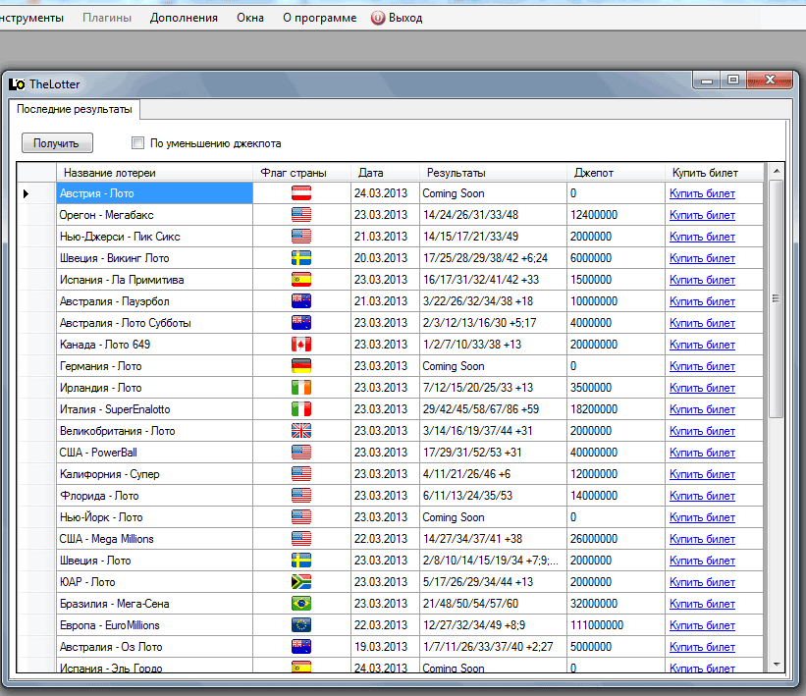Select the Италия - SuperEnalotto name cell
The height and width of the screenshot is (696, 806).
pyautogui.click(x=154, y=409)
